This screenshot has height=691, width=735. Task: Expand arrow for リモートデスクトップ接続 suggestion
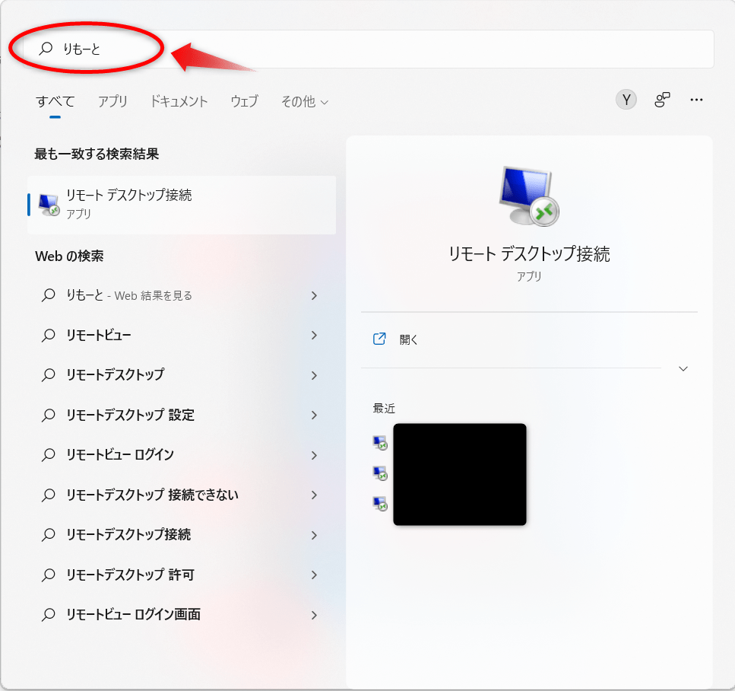tap(314, 535)
